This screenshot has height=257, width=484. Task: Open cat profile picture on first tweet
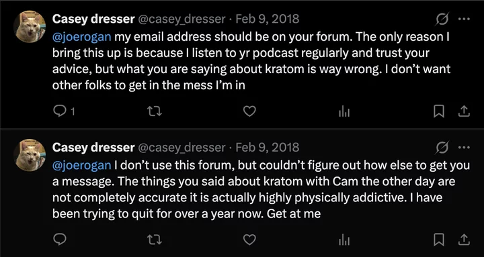[x=30, y=26]
